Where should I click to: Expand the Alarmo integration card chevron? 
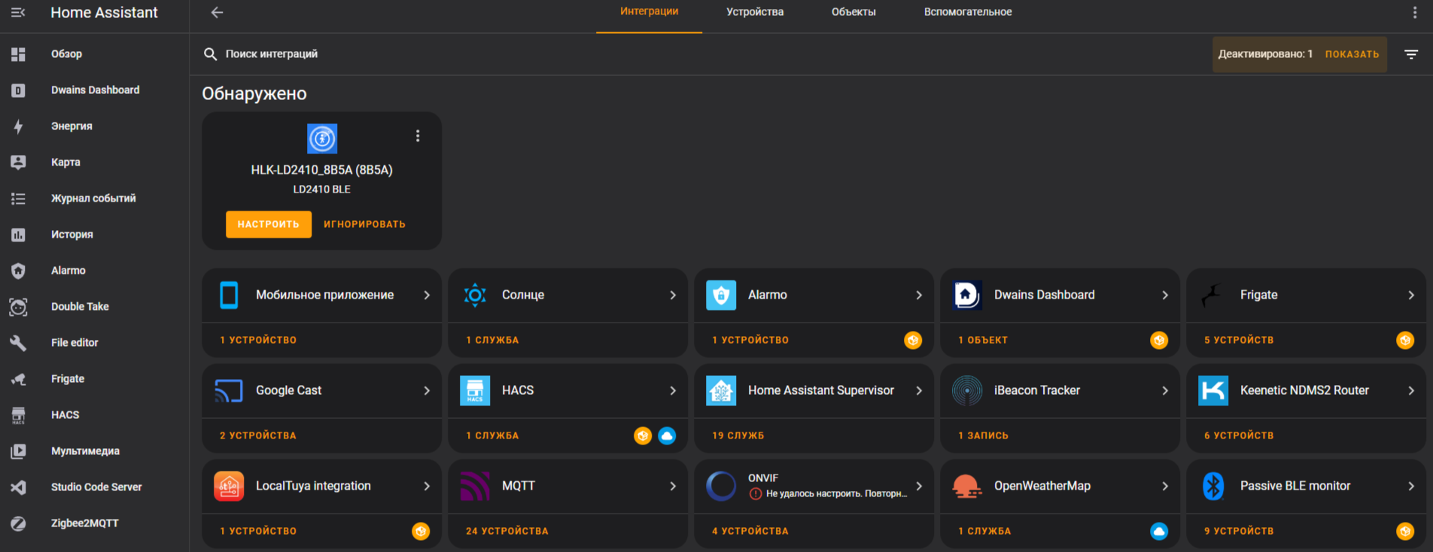(x=919, y=295)
